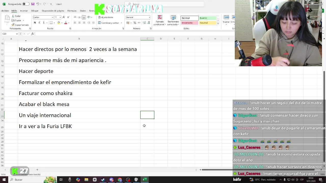Save the workbook with the disk icon

[x=33, y=4]
